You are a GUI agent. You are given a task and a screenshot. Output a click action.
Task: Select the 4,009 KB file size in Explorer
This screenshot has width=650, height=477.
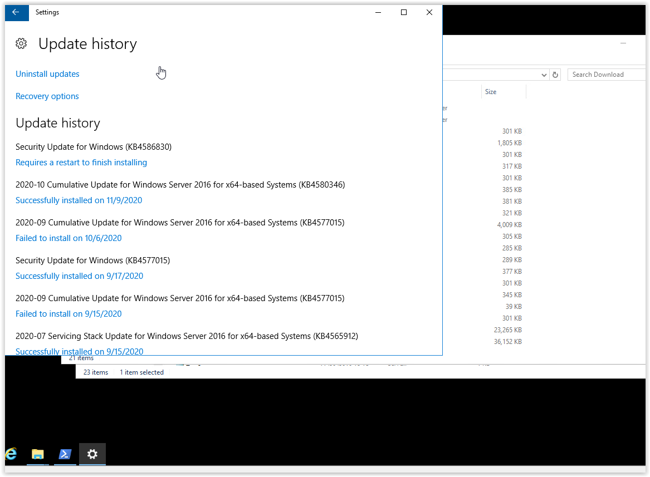point(510,225)
